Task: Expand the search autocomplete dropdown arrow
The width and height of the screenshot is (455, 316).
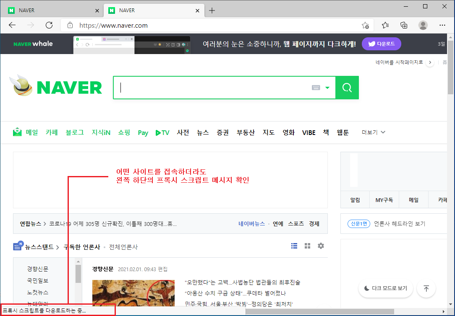Action: [327, 88]
